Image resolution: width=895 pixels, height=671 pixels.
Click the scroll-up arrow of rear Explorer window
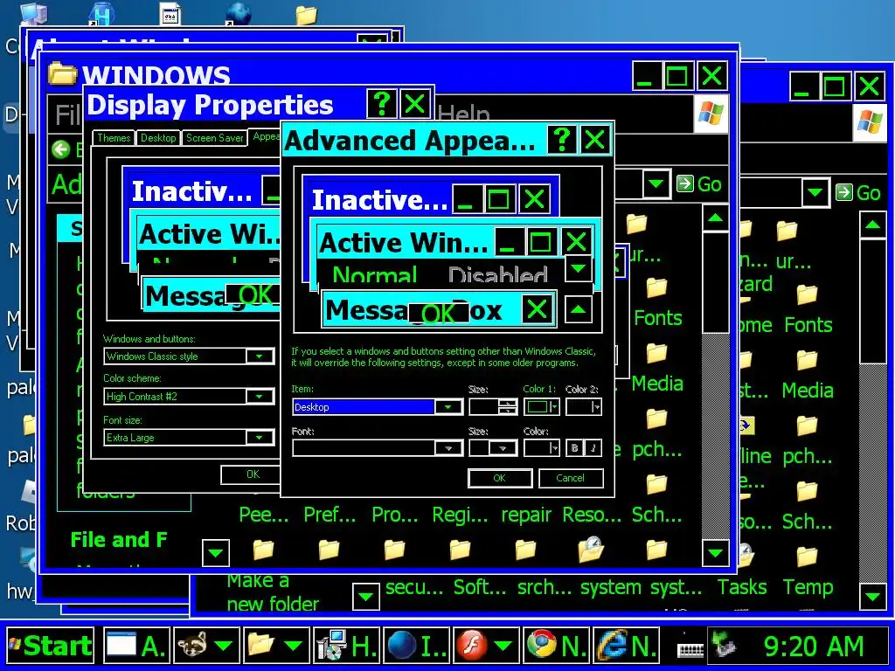click(873, 225)
